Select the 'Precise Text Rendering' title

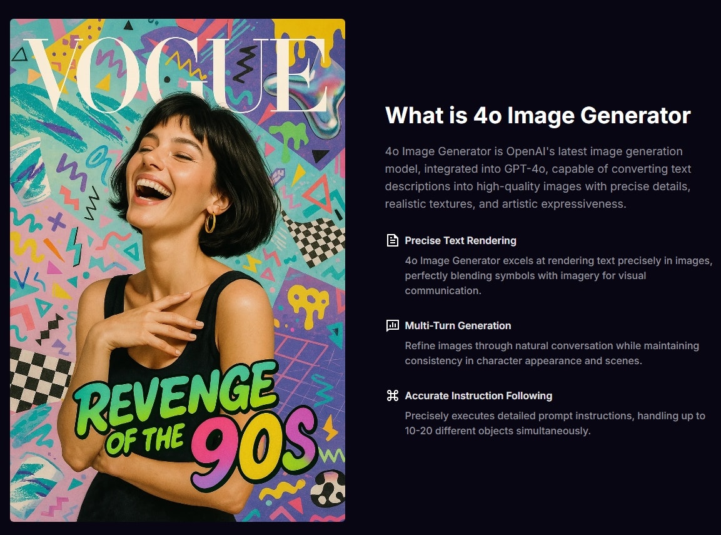(x=460, y=240)
